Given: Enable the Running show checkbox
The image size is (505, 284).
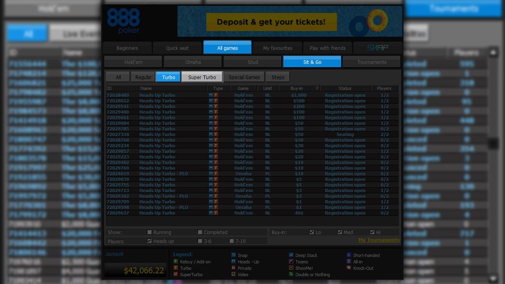Looking at the screenshot, I should click(149, 232).
